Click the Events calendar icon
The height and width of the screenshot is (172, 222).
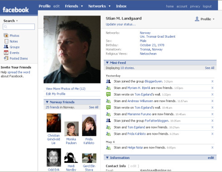[x=6, y=53]
